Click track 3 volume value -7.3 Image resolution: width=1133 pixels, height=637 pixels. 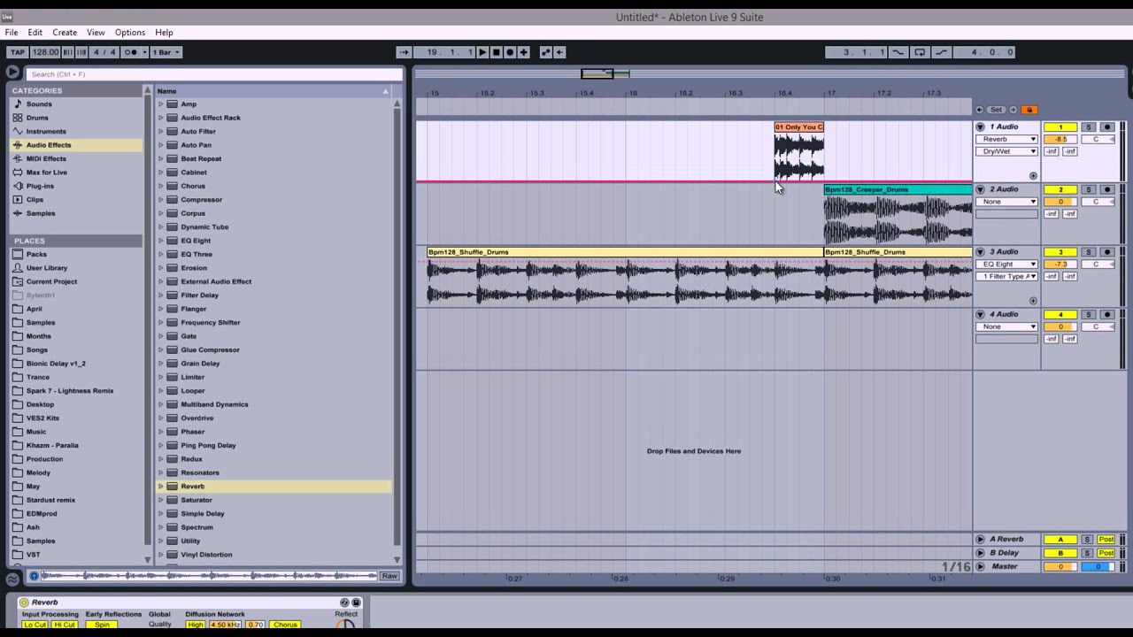(1060, 265)
